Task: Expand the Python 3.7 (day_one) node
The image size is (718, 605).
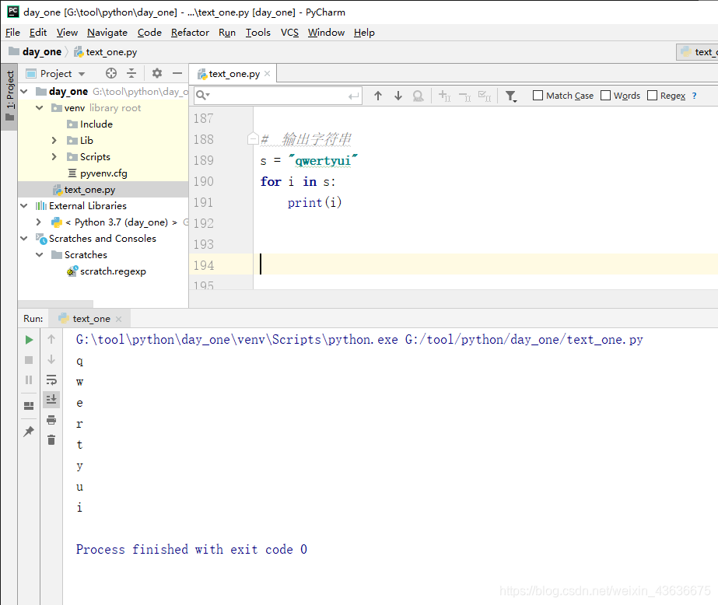Action: (x=39, y=222)
